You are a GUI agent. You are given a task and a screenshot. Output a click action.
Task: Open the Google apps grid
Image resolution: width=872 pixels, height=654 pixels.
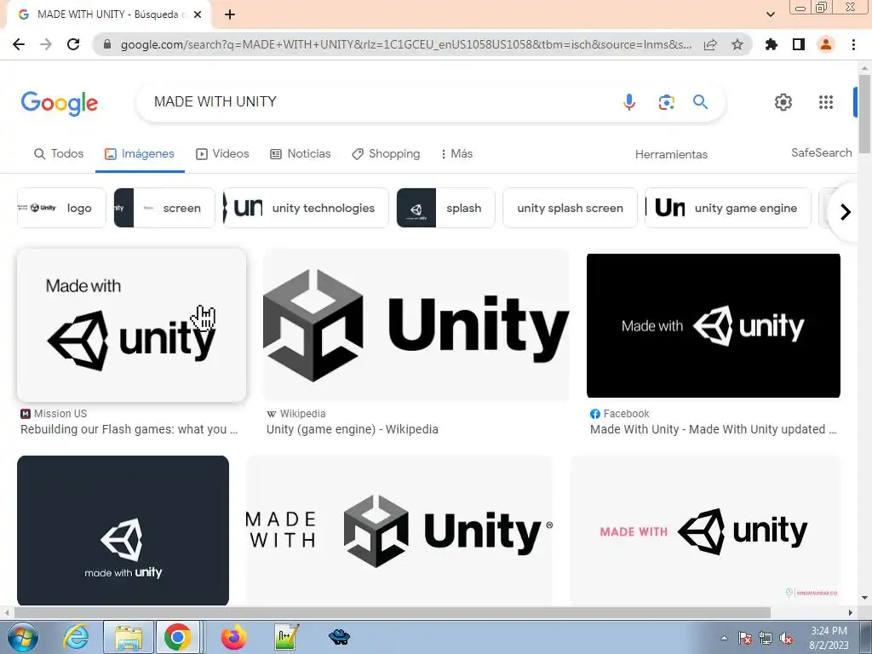click(826, 102)
